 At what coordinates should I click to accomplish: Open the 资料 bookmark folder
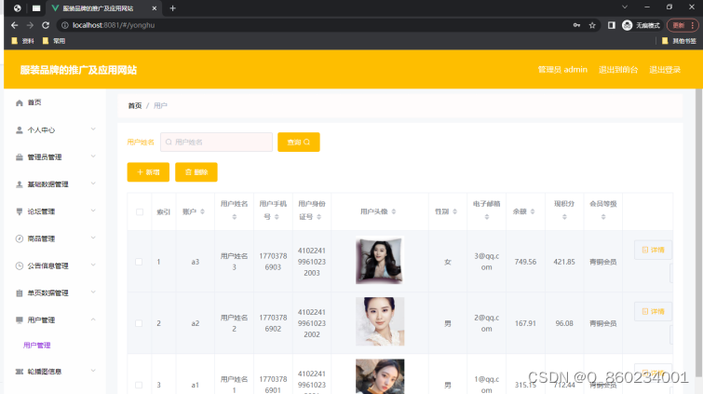click(22, 41)
